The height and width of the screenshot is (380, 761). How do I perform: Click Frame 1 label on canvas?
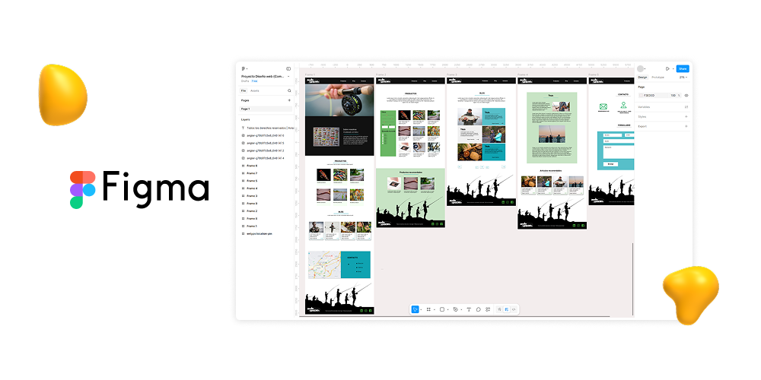310,74
